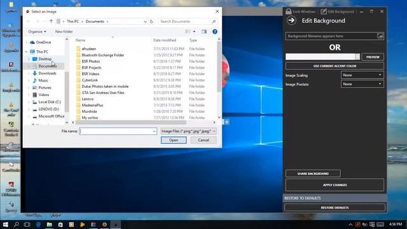407x229 pixels.
Task: Select LENOVO (D:) in navigation pane
Action: [48, 109]
